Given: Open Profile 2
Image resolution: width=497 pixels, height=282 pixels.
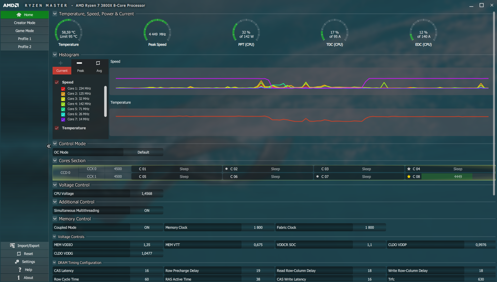Looking at the screenshot, I should (x=25, y=47).
